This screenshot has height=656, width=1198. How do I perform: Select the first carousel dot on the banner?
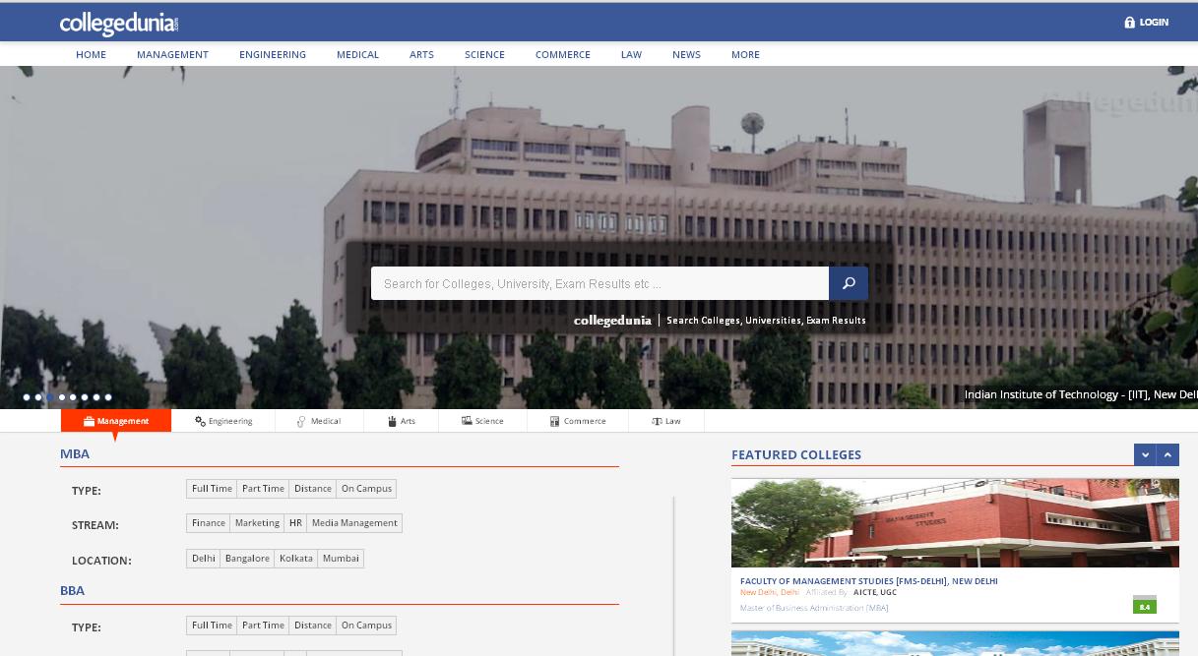point(27,397)
